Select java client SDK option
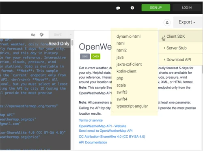The width and height of the screenshot is (203, 152). coord(120,57)
